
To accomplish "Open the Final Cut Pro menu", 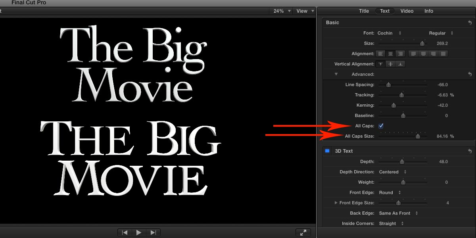I will 29,3.
